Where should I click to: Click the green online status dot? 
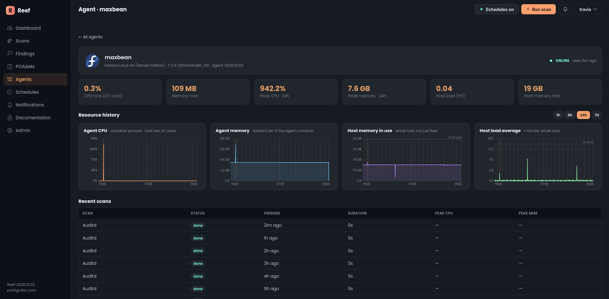click(x=551, y=61)
